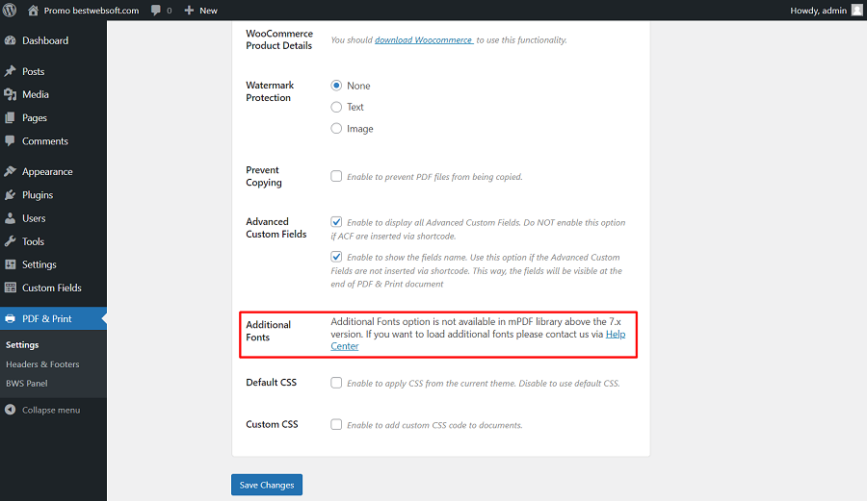Click the Media library icon
This screenshot has height=501, width=867.
click(x=10, y=94)
